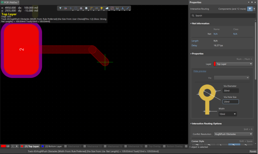Select the interactive route connections tool

tap(91, 8)
